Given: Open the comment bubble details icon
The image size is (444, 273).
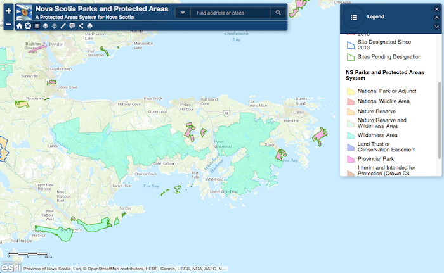Looking at the screenshot, I should (x=72, y=26).
